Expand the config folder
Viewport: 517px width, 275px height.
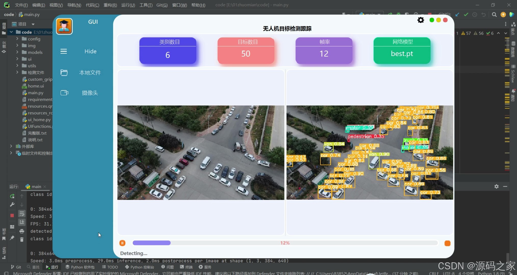(17, 39)
